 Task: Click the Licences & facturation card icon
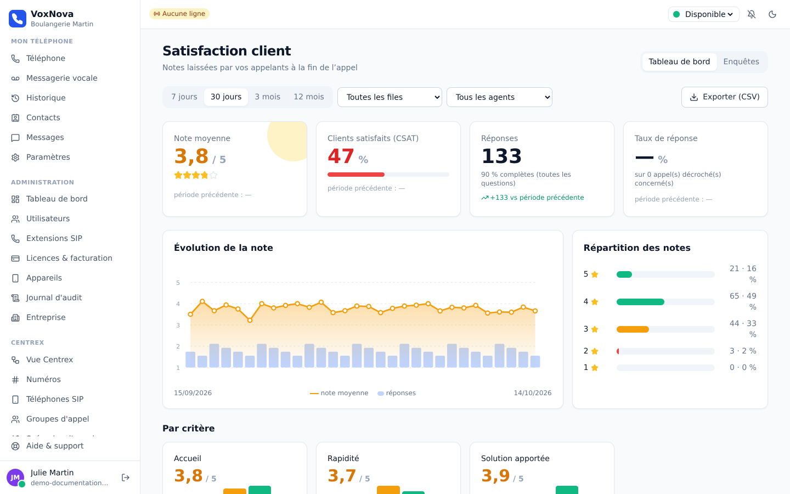click(15, 258)
